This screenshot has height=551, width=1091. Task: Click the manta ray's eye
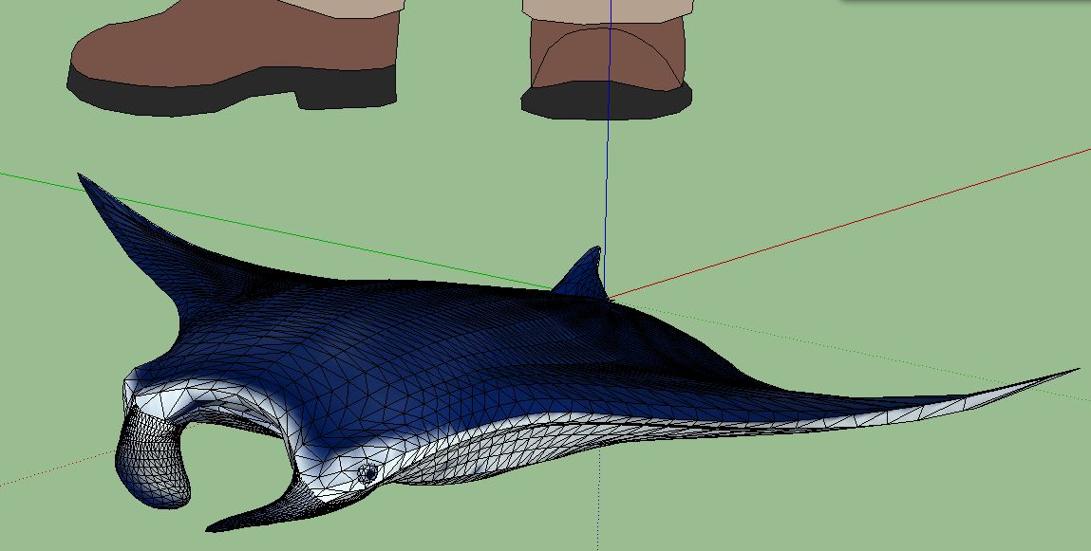[x=368, y=471]
